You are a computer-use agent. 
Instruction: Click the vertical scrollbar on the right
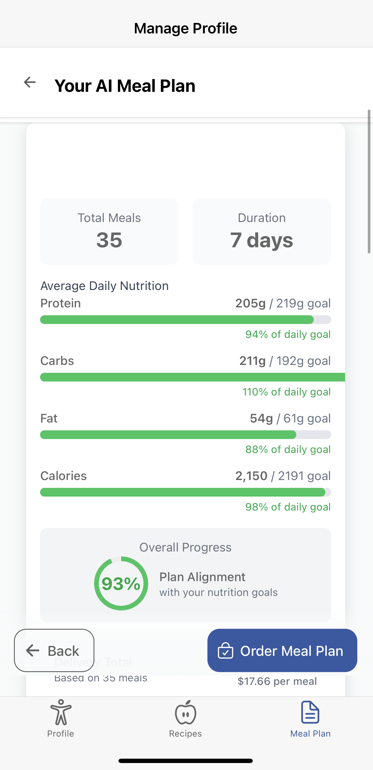369,182
